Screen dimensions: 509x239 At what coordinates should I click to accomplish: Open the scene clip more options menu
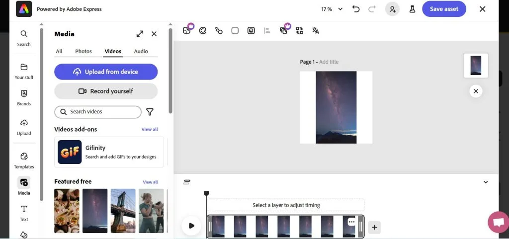click(351, 222)
